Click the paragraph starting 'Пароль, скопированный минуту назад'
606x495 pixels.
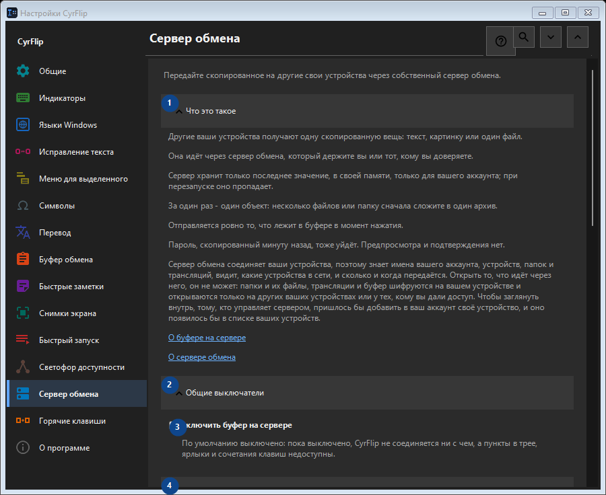(x=336, y=245)
